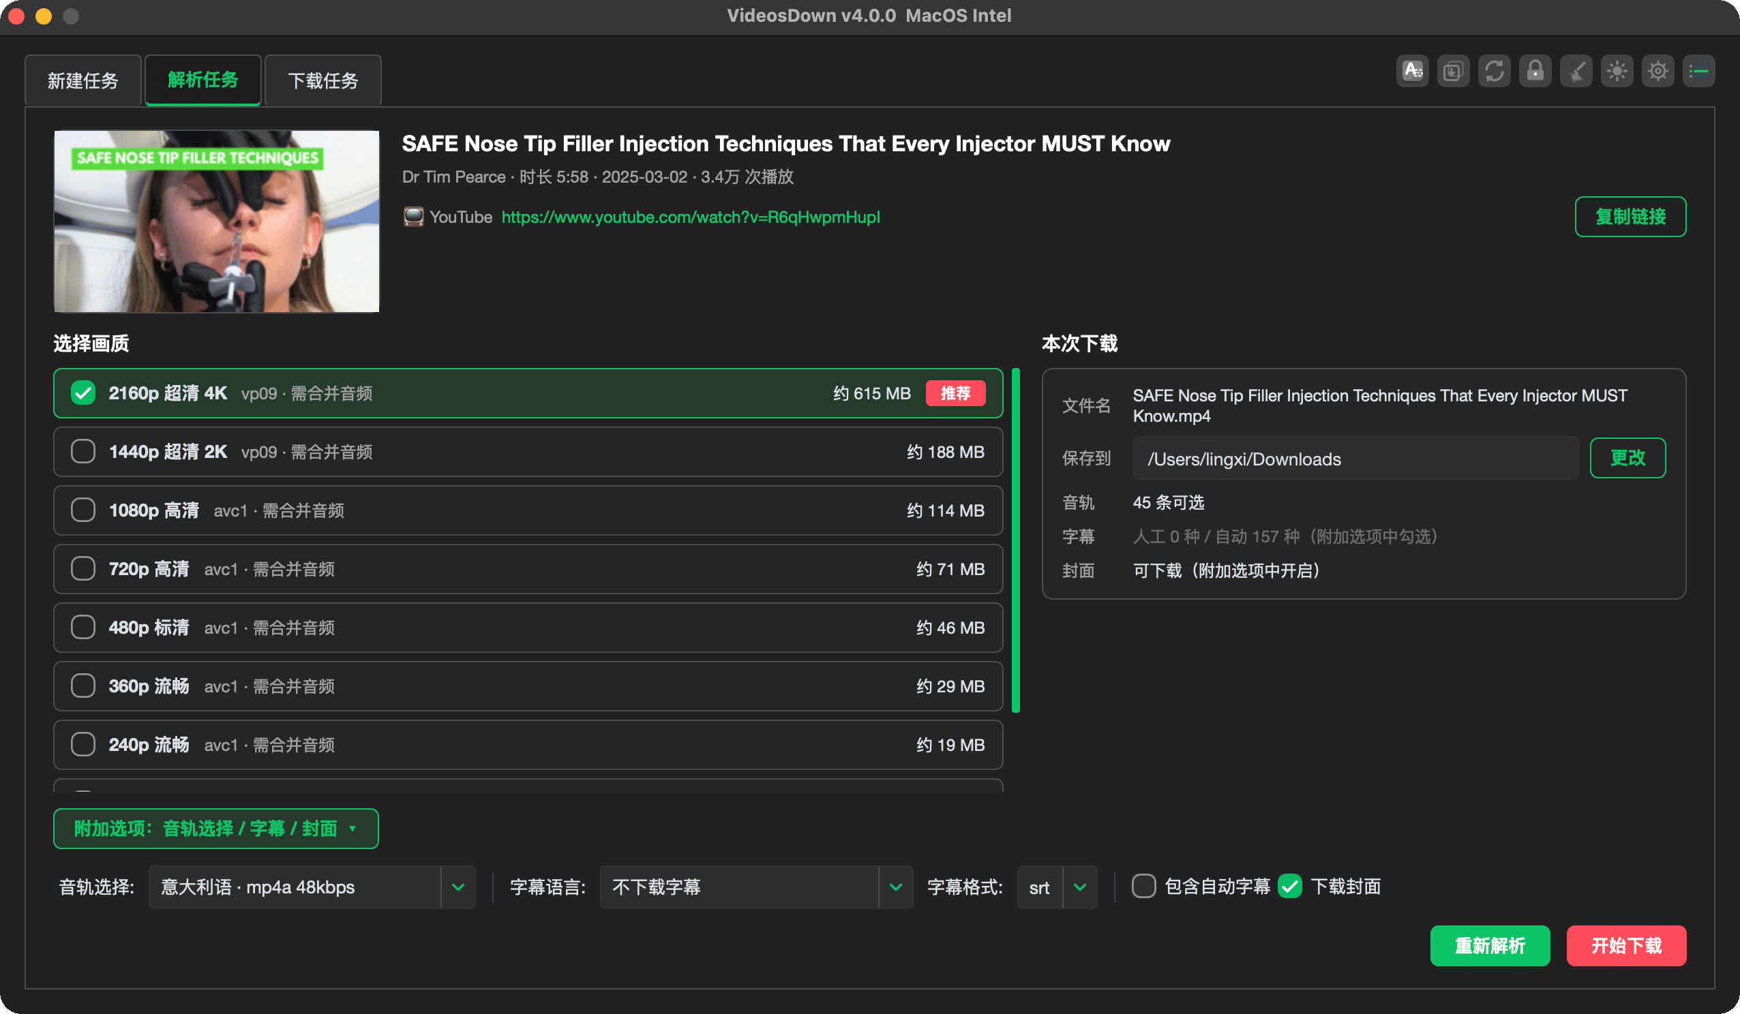Click the video title 'SAFE Nose Tip Filler Injection' heading
The height and width of the screenshot is (1014, 1740).
point(785,144)
